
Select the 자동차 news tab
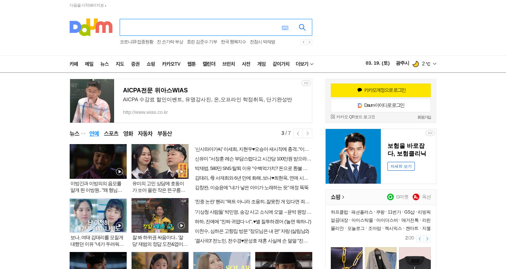(x=145, y=133)
